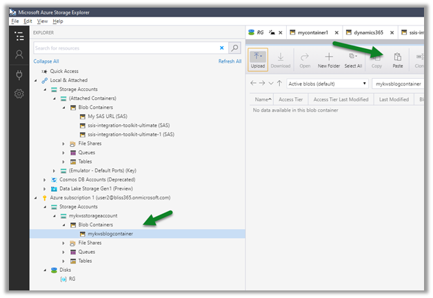Click the search magnifier button

pyautogui.click(x=235, y=48)
